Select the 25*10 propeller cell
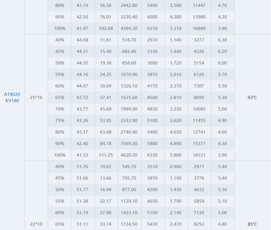Viewport: 271px width, 230px height. pyautogui.click(x=36, y=98)
